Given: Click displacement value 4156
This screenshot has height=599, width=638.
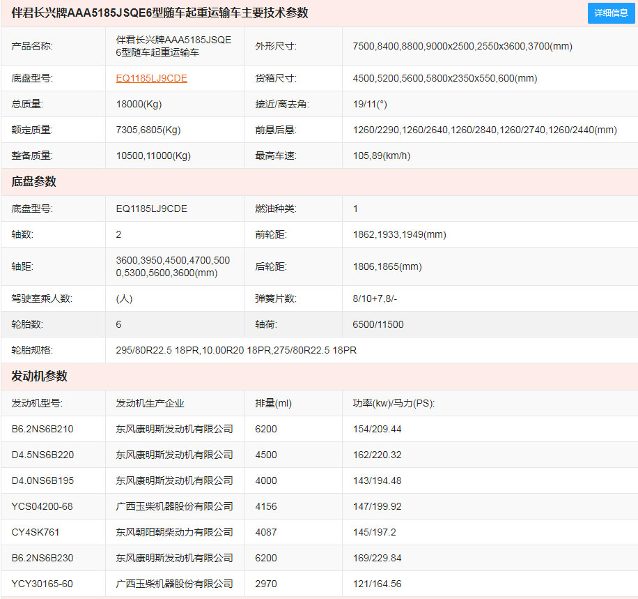Looking at the screenshot, I should pyautogui.click(x=265, y=506).
